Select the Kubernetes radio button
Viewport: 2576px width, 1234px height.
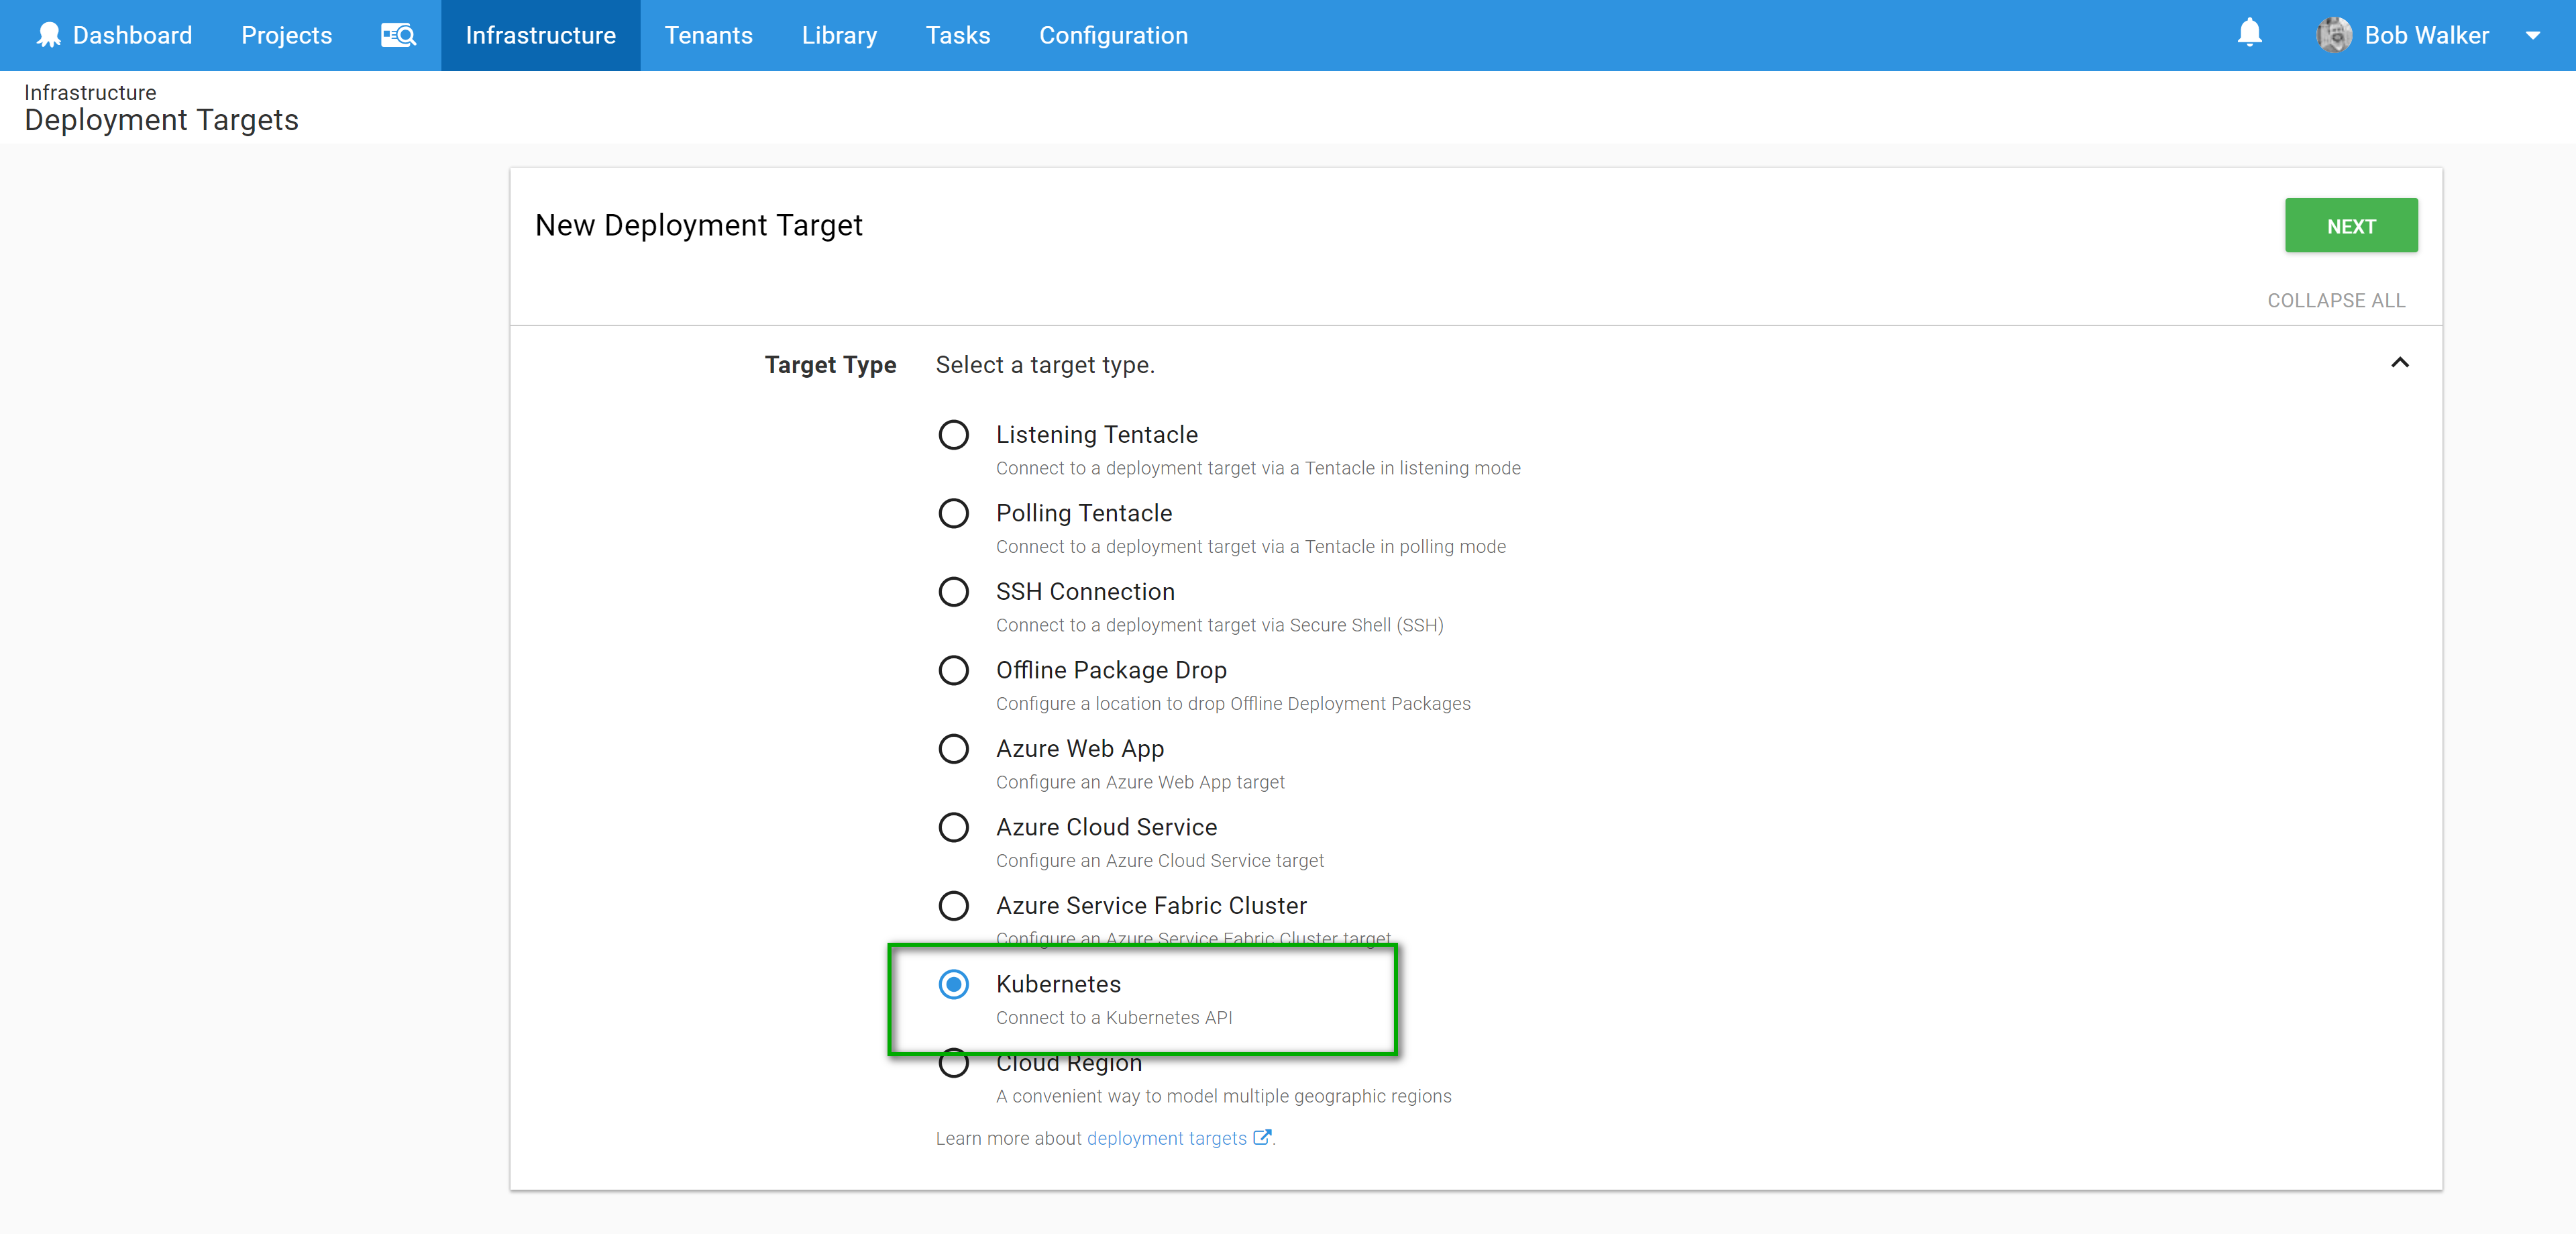(x=953, y=984)
